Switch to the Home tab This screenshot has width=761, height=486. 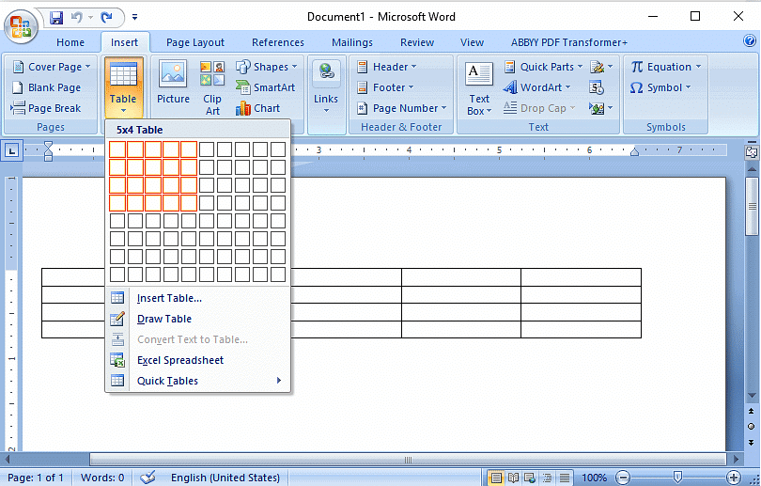pos(70,42)
